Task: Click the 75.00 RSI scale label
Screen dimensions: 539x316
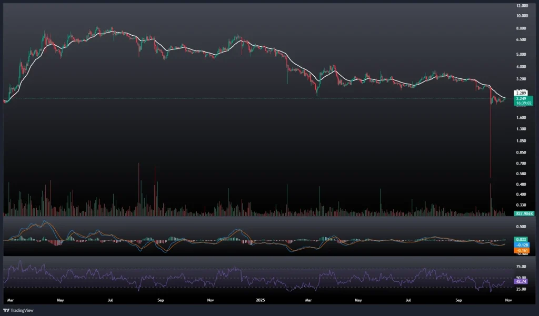Action: pyautogui.click(x=522, y=267)
